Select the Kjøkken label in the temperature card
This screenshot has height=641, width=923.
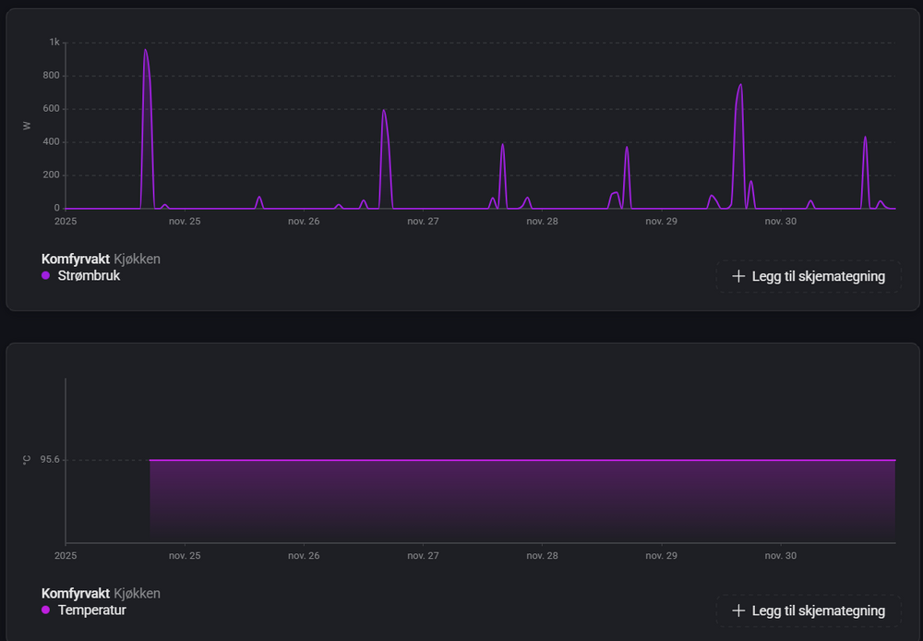(137, 593)
